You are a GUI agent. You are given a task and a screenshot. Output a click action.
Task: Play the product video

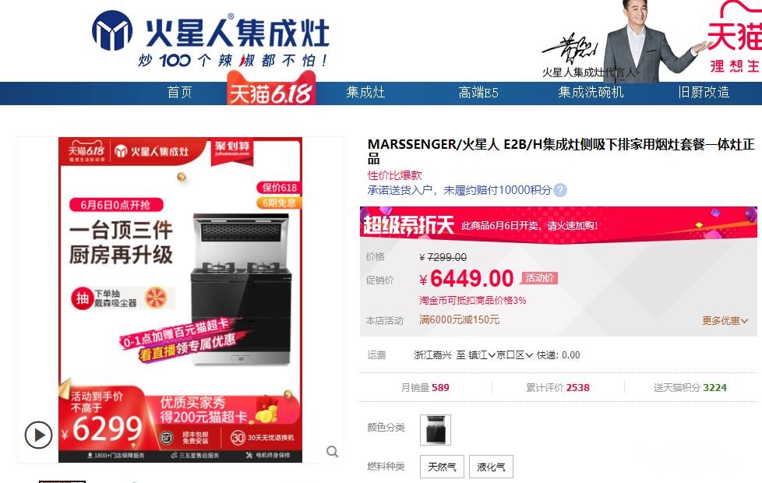pos(38,435)
